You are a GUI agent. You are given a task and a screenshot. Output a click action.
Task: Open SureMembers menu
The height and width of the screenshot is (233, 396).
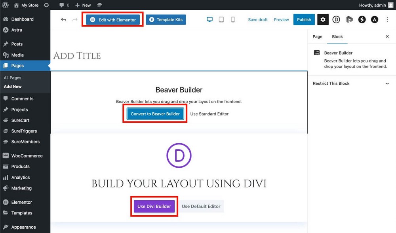click(x=25, y=142)
